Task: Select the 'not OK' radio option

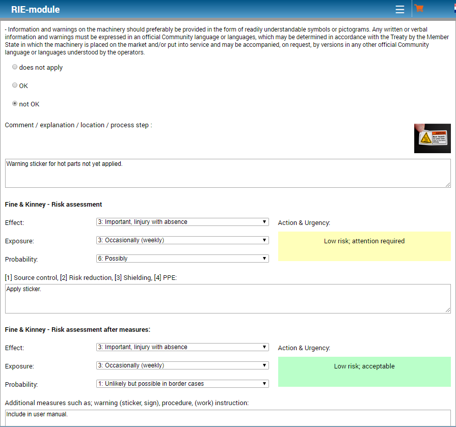Action: click(15, 104)
